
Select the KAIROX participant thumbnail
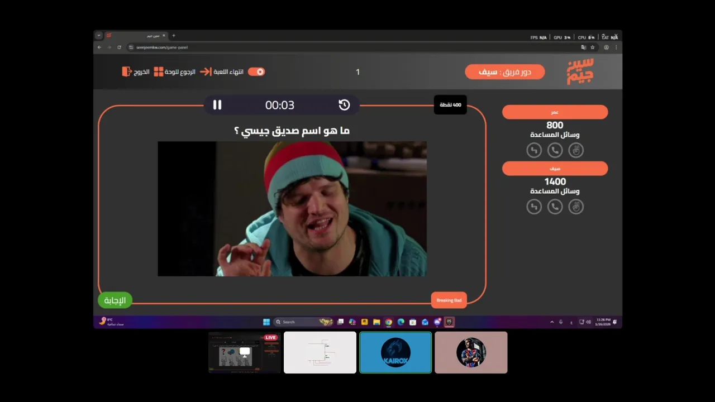pyautogui.click(x=395, y=352)
